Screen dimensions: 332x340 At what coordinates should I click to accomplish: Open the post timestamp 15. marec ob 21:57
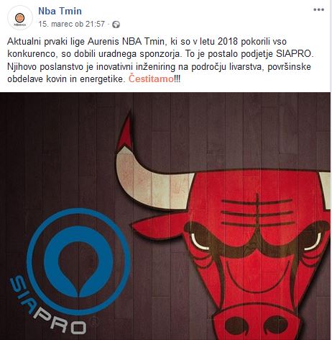(x=72, y=24)
